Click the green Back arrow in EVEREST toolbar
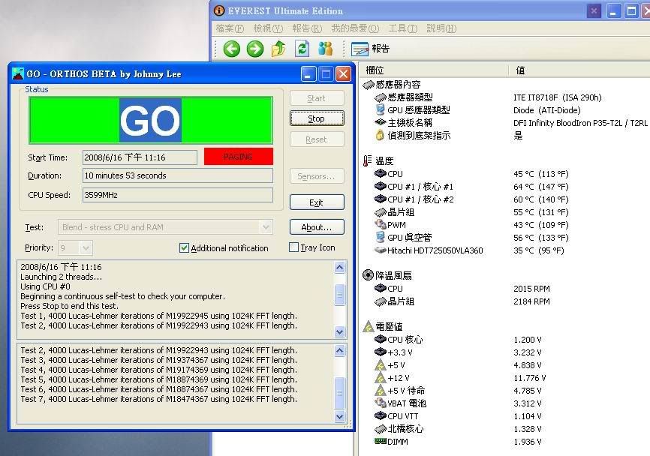Viewport: 650px width, 456px height. (x=232, y=49)
